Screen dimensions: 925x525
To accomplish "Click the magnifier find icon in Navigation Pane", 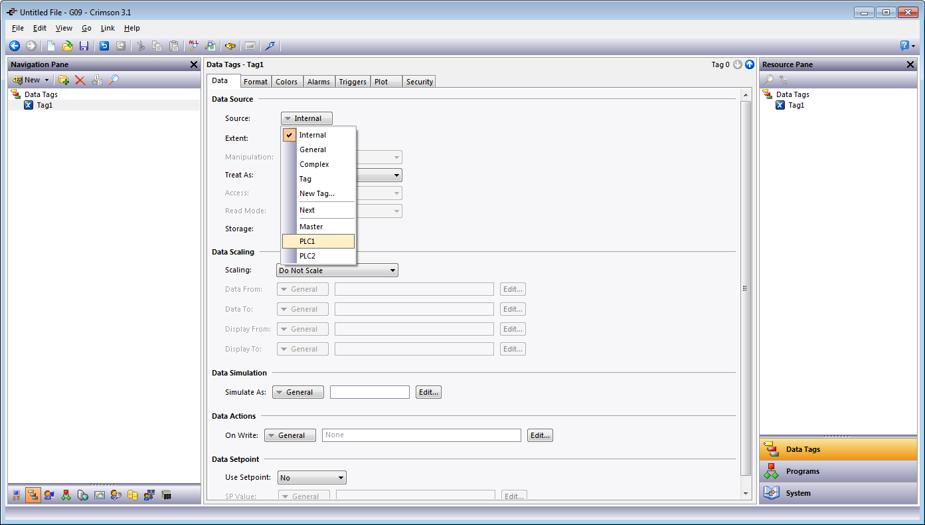I will click(x=114, y=80).
